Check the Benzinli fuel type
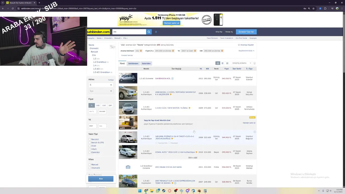The image size is (345, 194). pos(89,139)
